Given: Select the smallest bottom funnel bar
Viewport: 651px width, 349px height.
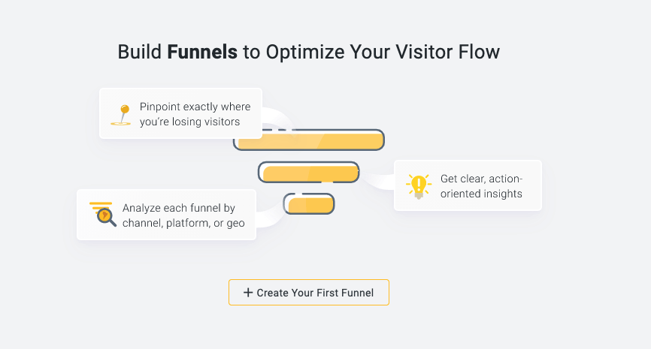Looking at the screenshot, I should [309, 204].
